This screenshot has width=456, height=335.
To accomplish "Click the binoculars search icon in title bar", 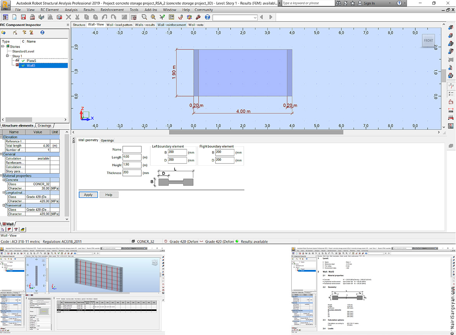I will [x=339, y=3].
